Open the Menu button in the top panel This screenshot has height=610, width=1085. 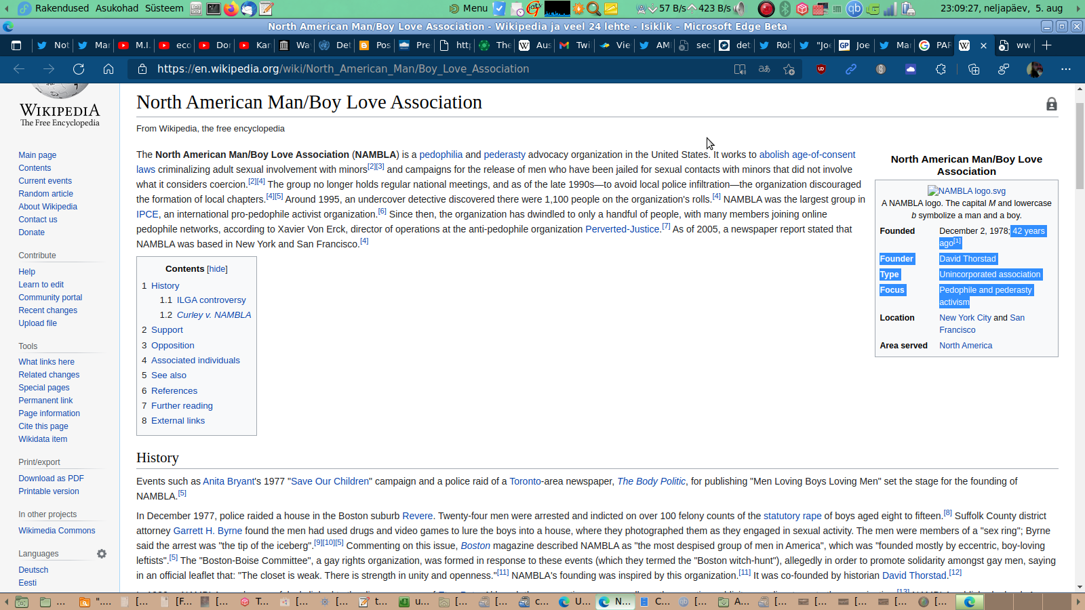469,8
